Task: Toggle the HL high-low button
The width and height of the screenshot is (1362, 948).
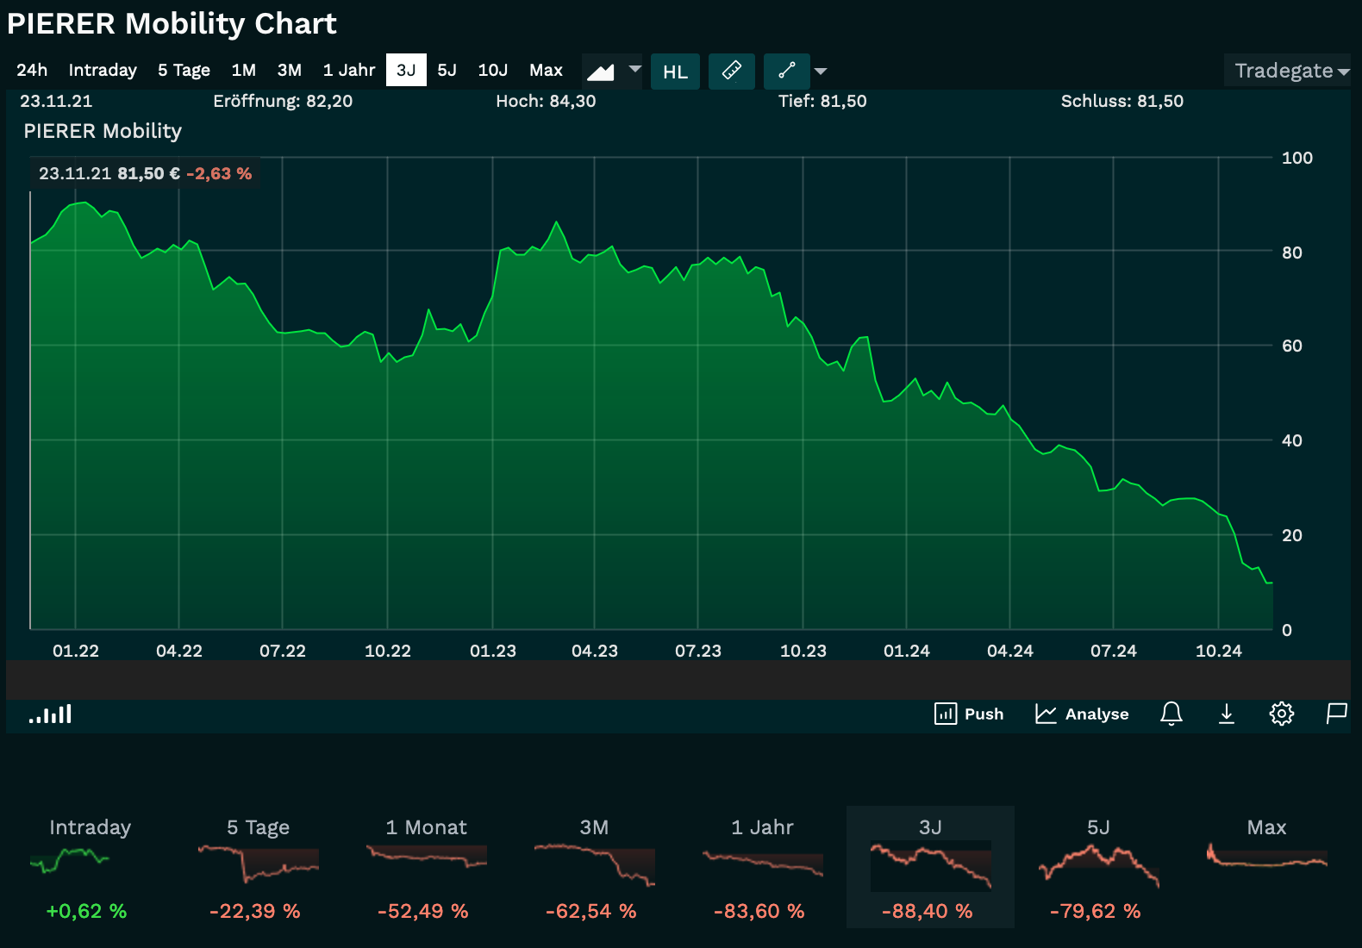Action: 675,72
